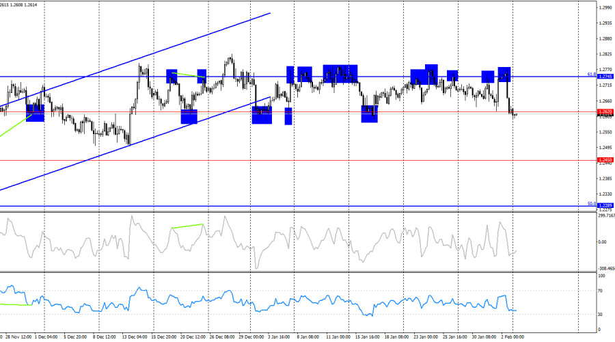Click the 0.00 indicator scale value
The width and height of the screenshot is (615, 342).
click(x=602, y=242)
